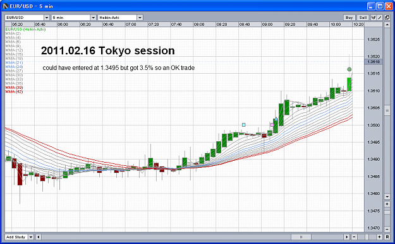Click the Sell button
This screenshot has height=244, width=395.
coord(363,18)
